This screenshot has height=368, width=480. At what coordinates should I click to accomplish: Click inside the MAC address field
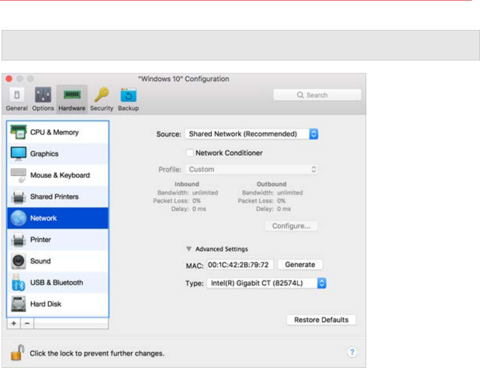click(x=240, y=265)
